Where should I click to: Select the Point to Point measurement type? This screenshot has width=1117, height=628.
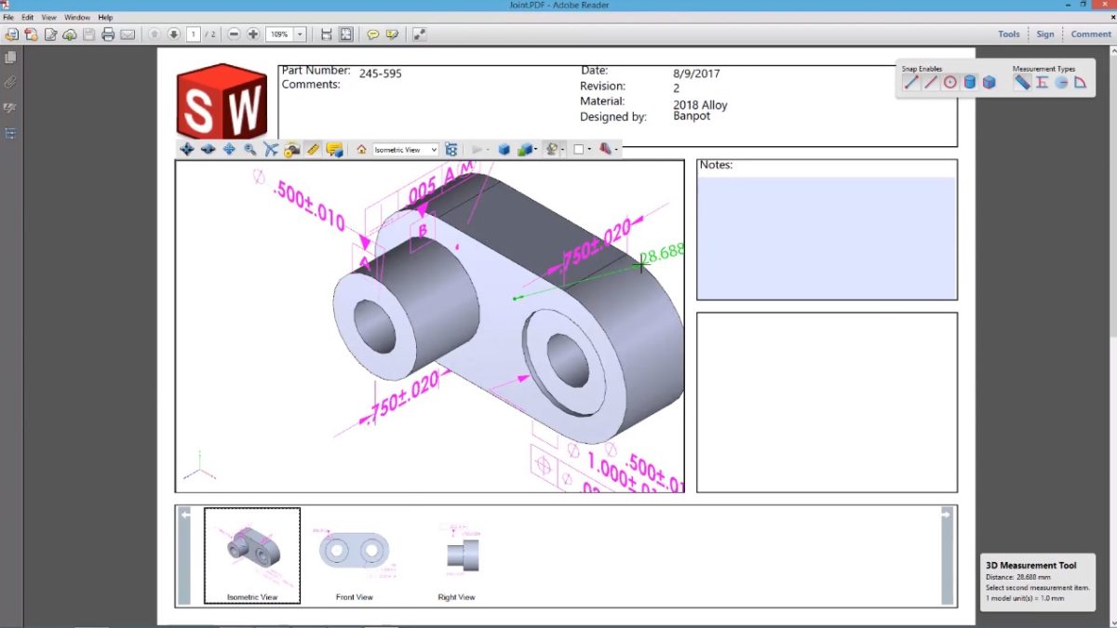[x=1022, y=82]
